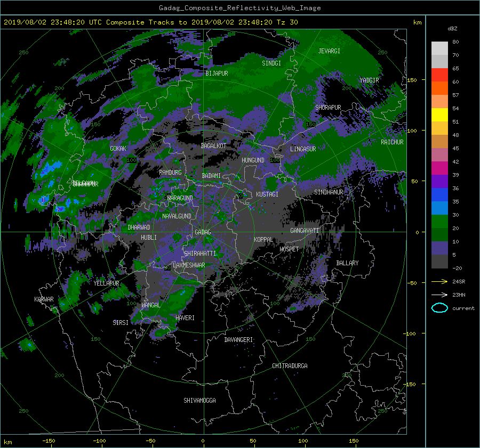
Task: Click the cyan ellipse current track icon
Action: (x=439, y=308)
